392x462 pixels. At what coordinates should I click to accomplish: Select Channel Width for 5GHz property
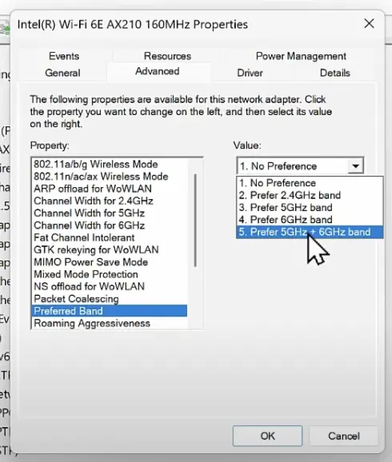109,213
